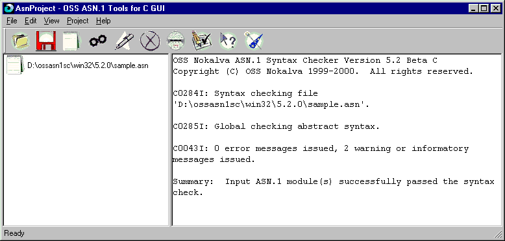The height and width of the screenshot is (241, 505).
Task: Open the View menu
Action: 51,21
